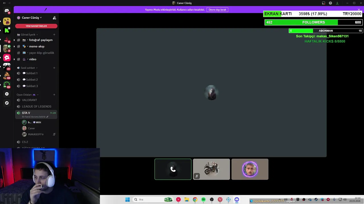
Task: Click the Add a Server plus icon
Action: (x=7, y=94)
